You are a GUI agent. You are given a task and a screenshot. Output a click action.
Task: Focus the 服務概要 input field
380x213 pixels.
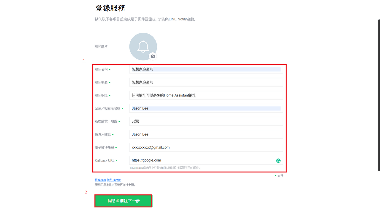point(206,82)
